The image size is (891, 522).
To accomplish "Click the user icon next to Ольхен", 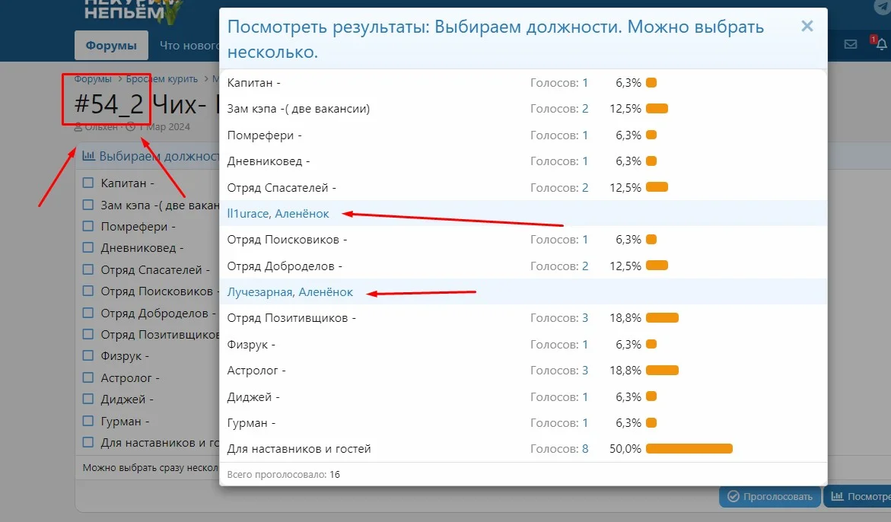I will (77, 127).
